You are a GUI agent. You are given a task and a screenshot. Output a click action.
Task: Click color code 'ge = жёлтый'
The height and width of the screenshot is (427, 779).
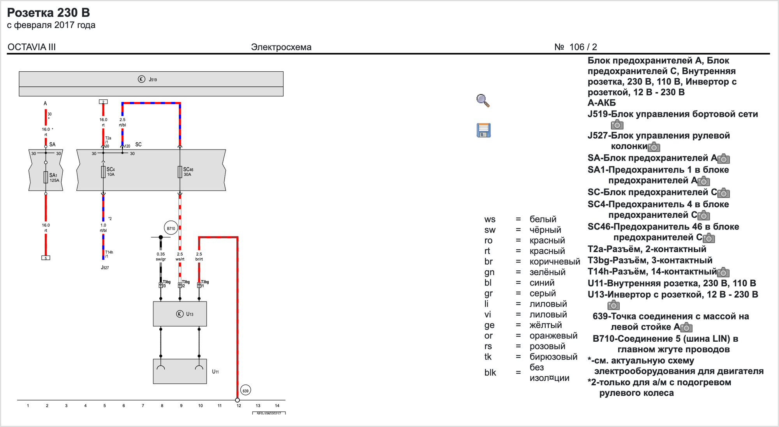tap(523, 325)
